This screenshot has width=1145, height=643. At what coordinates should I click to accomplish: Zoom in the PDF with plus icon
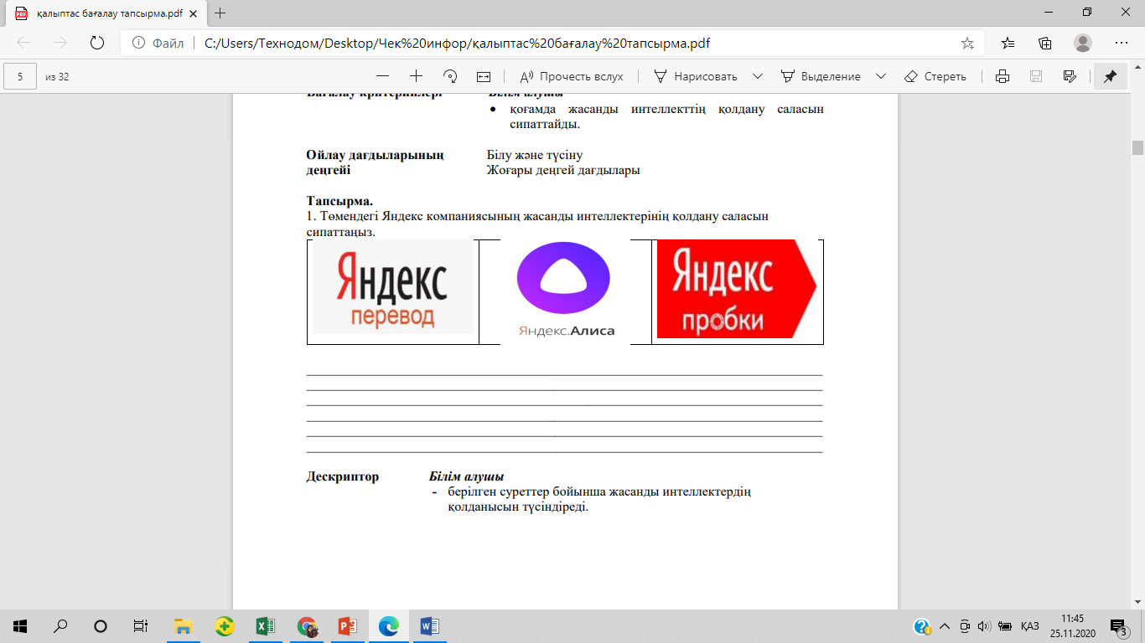(x=416, y=76)
